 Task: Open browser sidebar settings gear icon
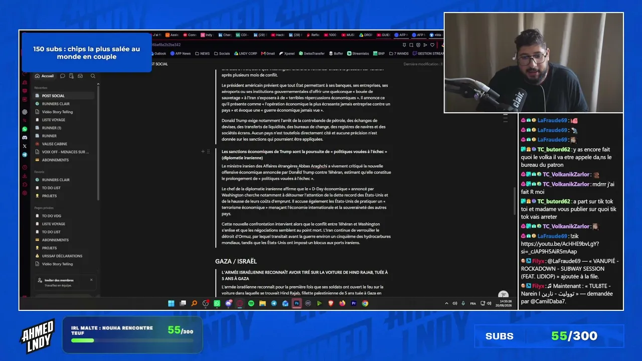pos(25,193)
